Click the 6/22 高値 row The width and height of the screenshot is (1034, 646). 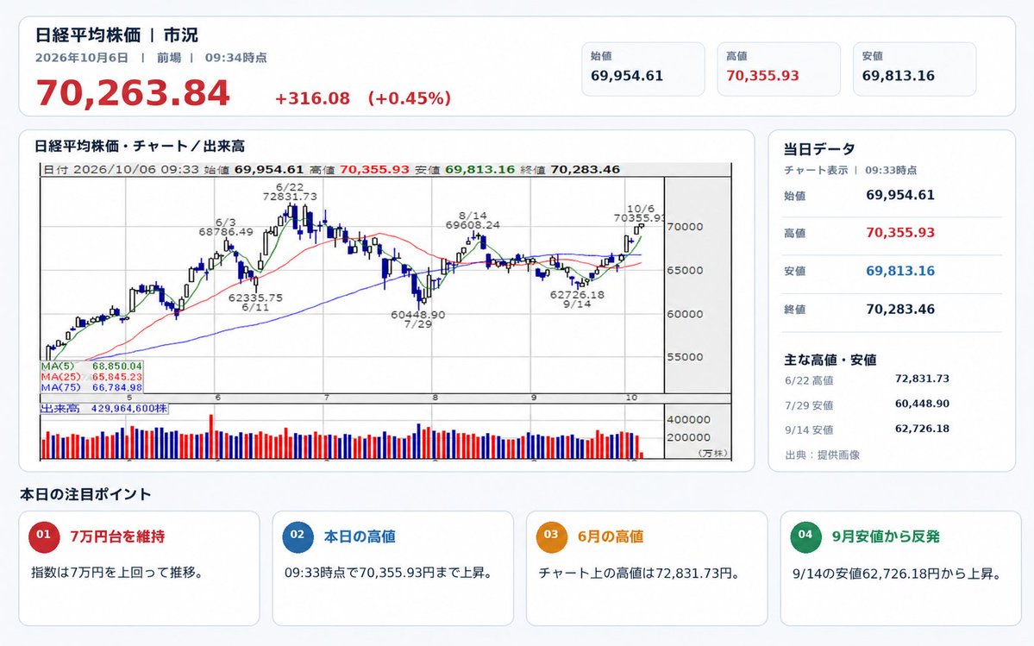pyautogui.click(x=867, y=379)
